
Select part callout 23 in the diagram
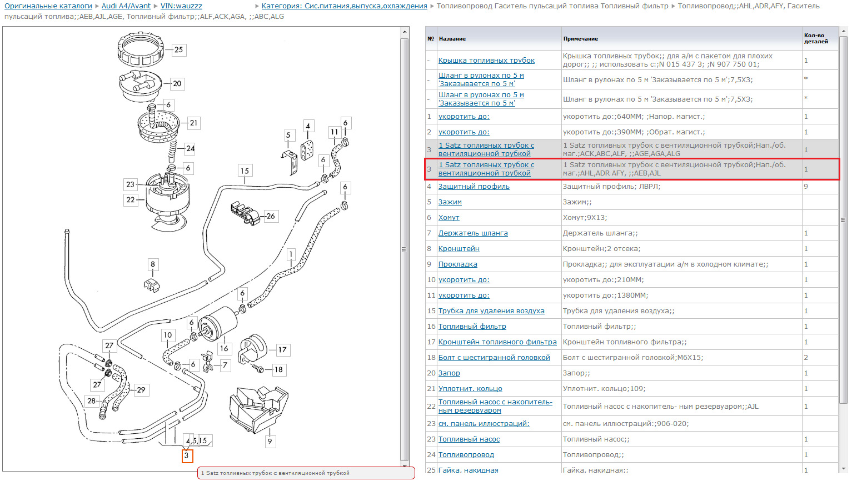(x=130, y=184)
